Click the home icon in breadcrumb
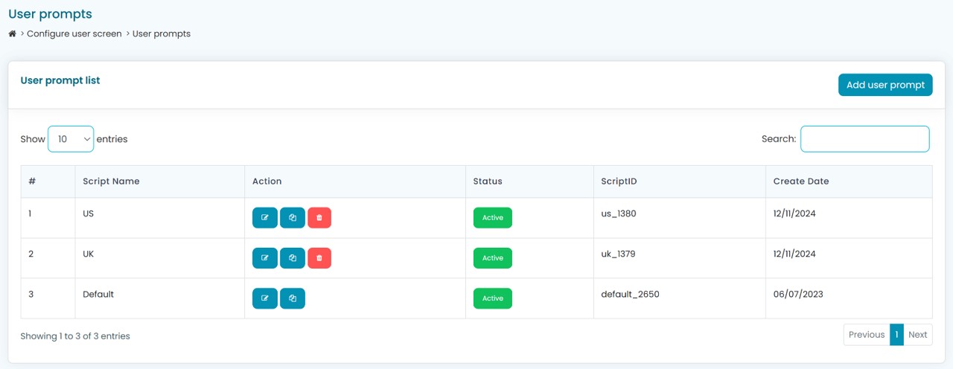The image size is (953, 369). [13, 34]
